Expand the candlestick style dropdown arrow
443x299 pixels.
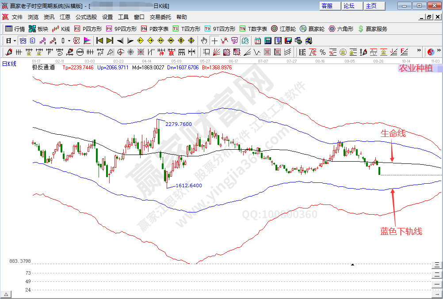69,41
